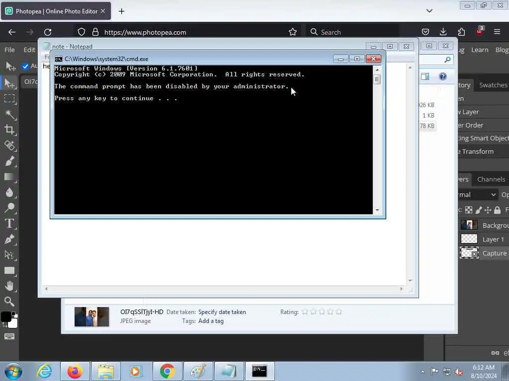Click Add a tag in details pane
The image size is (509, 381).
point(211,321)
